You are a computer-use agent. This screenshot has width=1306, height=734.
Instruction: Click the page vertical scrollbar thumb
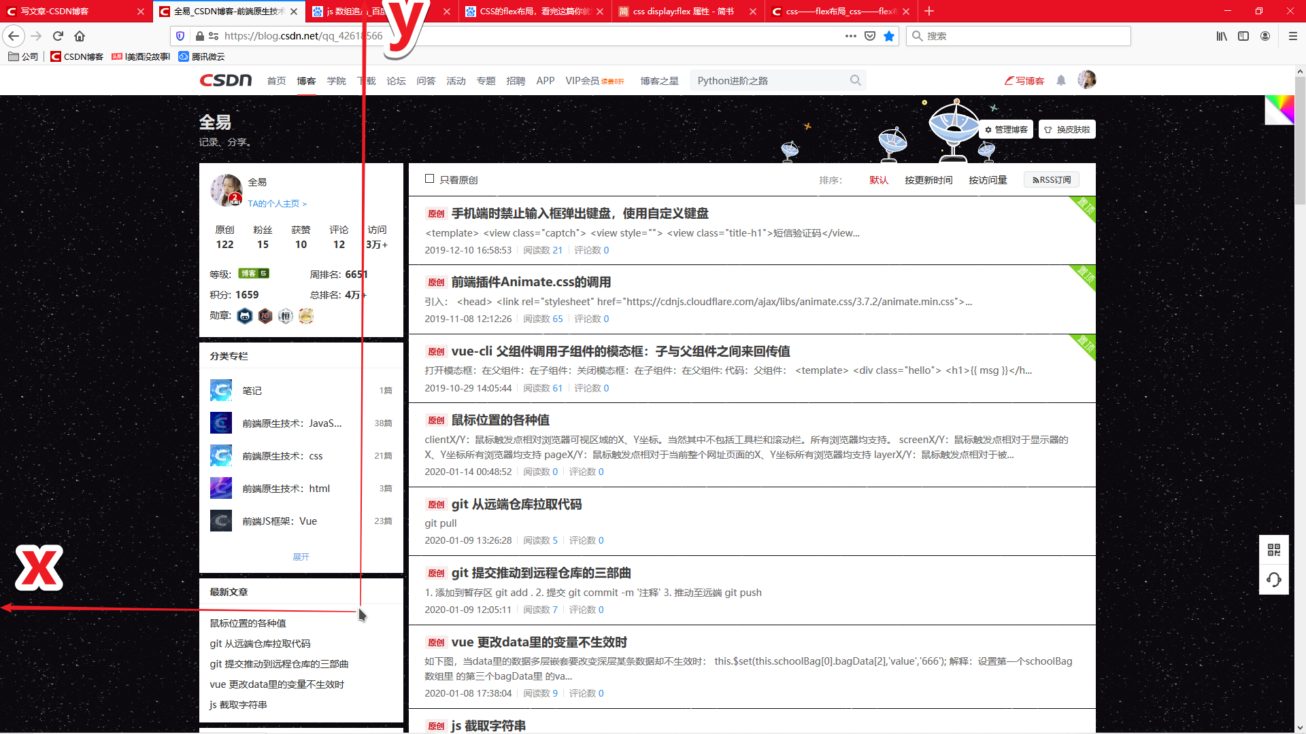click(1300, 141)
